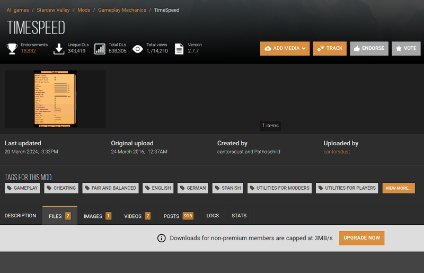Screen dimensions: 424x273
Task: Open the Videos tab
Action: pos(137,216)
